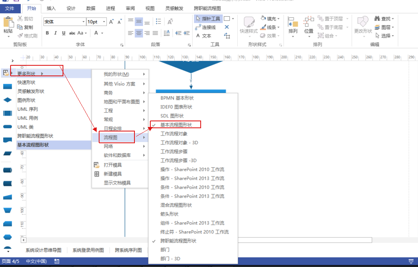Image resolution: width=418 pixels, height=267 pixels.
Task: Open the font name dropdown showing 宋体
Action: 83,22
